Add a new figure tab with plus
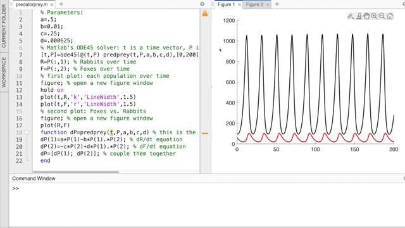The image size is (405, 228). tap(277, 4)
